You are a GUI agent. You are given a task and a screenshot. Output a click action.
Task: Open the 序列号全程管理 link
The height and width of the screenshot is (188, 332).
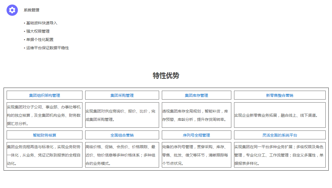196,135
